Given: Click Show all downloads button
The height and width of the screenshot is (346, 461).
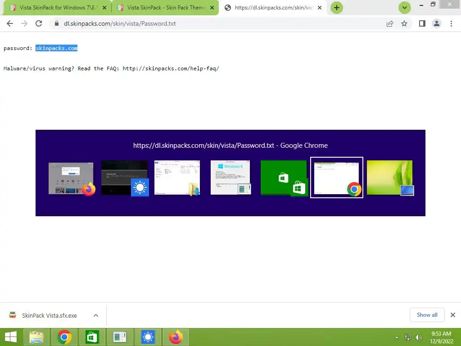Looking at the screenshot, I should (x=427, y=315).
